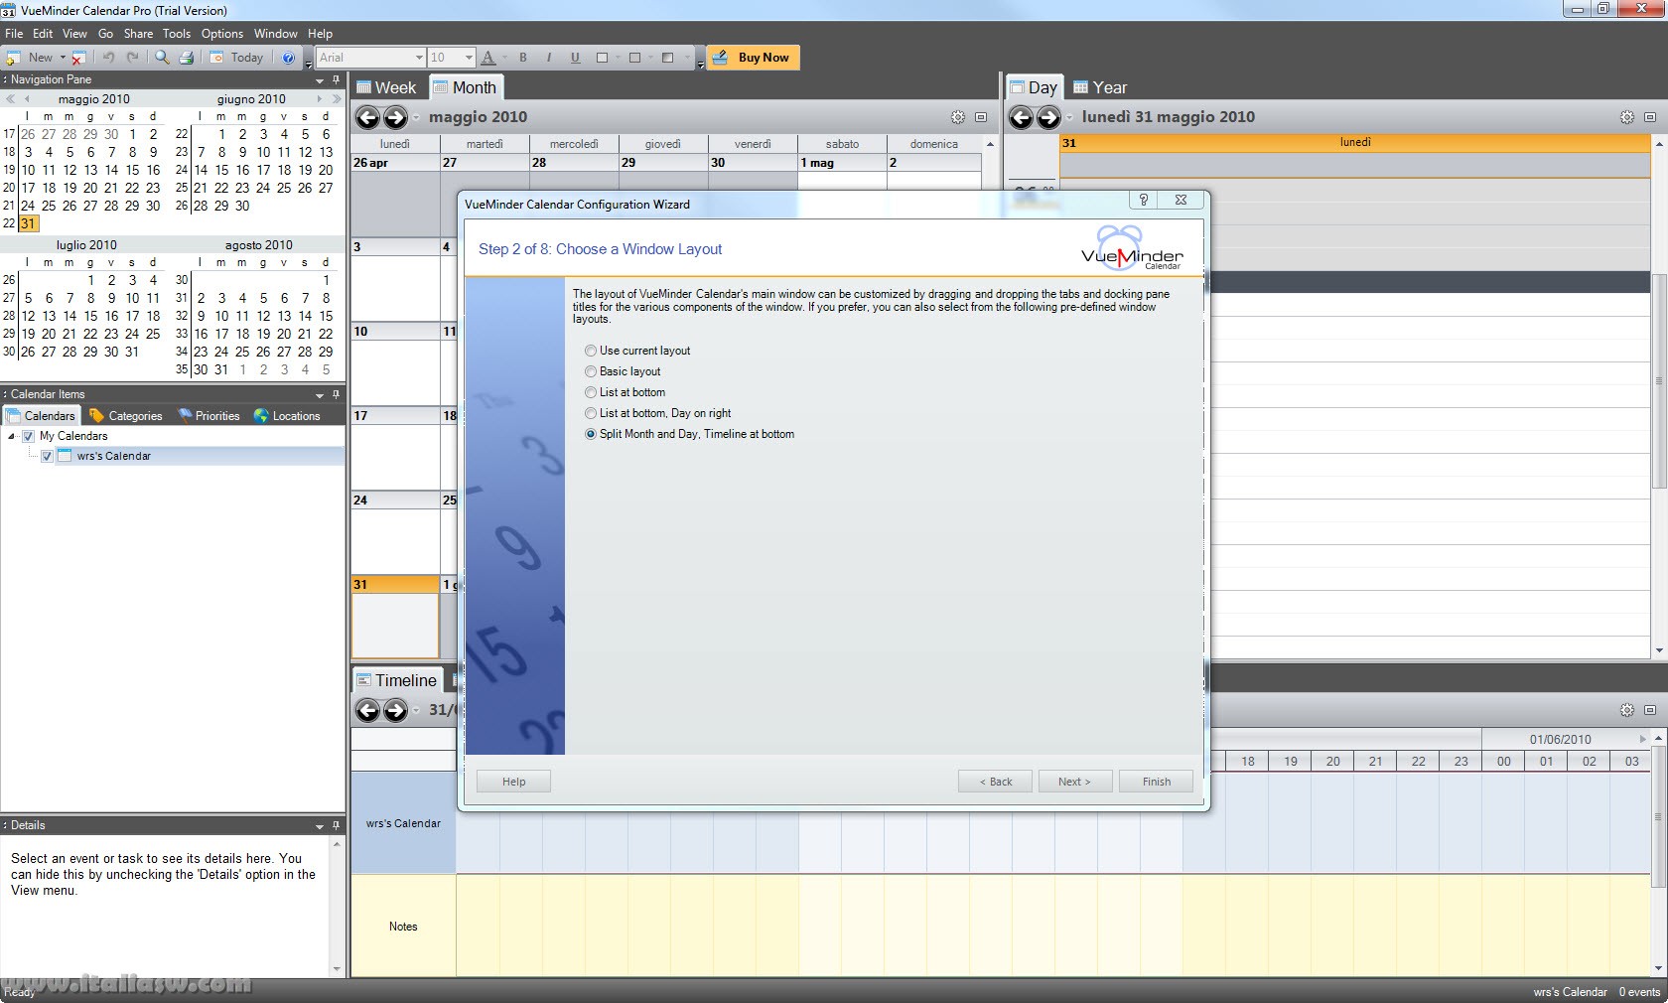Click the Timeline forward arrow
1668x1003 pixels.
point(395,710)
